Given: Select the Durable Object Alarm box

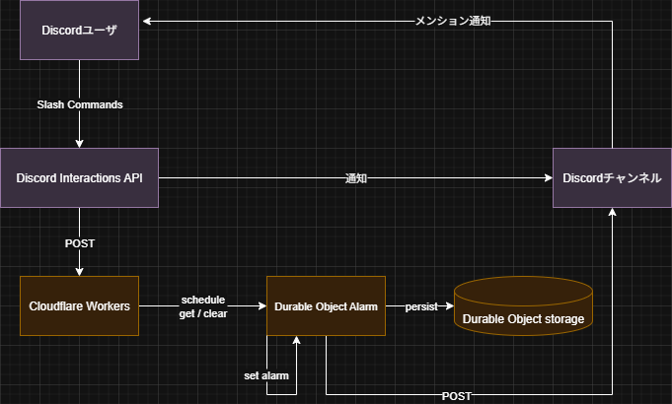Looking at the screenshot, I should [x=326, y=306].
